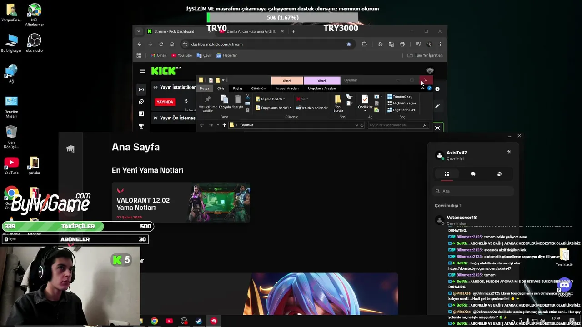This screenshot has height=327, width=582.
Task: Open MSI Afterburner desktop shortcut
Action: click(34, 15)
